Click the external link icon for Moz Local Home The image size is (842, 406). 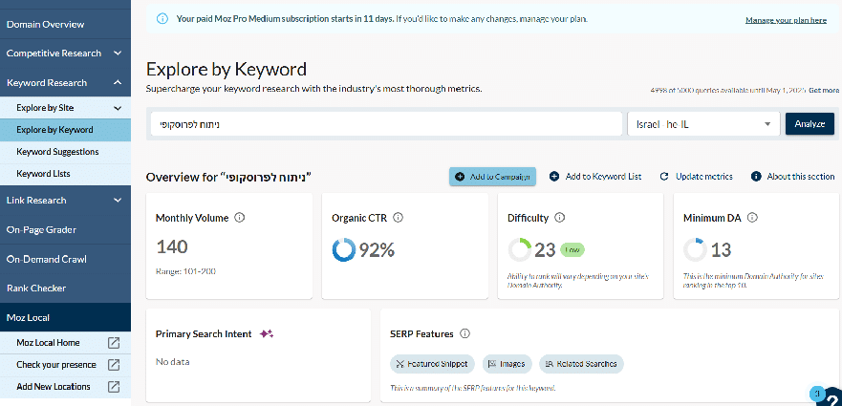(x=114, y=343)
